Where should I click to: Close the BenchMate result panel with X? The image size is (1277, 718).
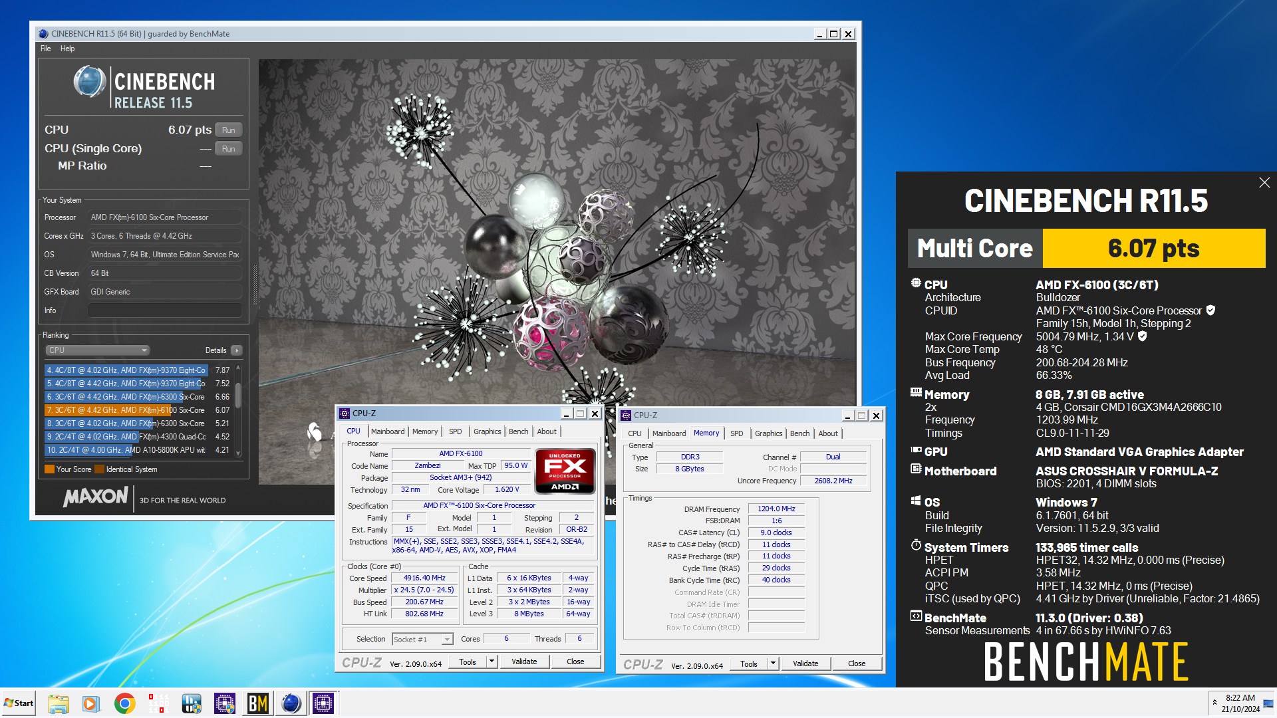(x=1264, y=183)
